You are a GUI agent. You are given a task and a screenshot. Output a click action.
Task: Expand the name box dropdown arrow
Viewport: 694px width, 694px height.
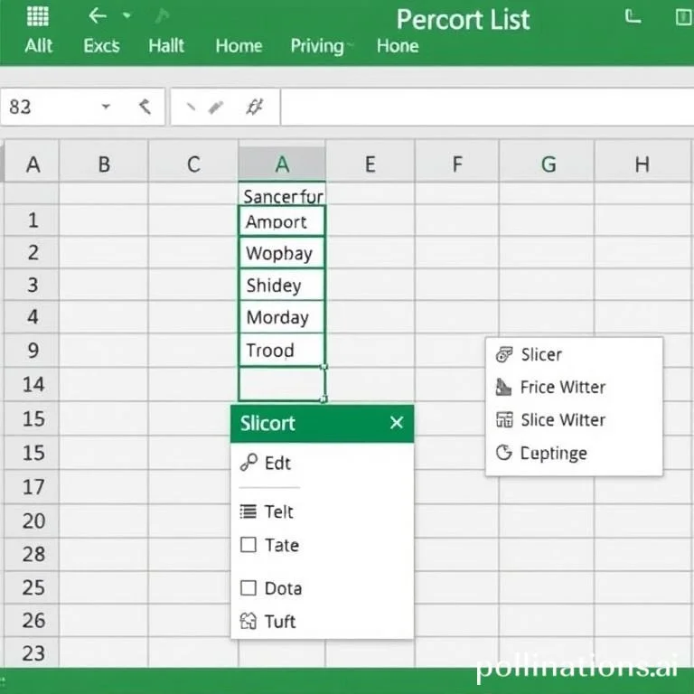coord(106,107)
